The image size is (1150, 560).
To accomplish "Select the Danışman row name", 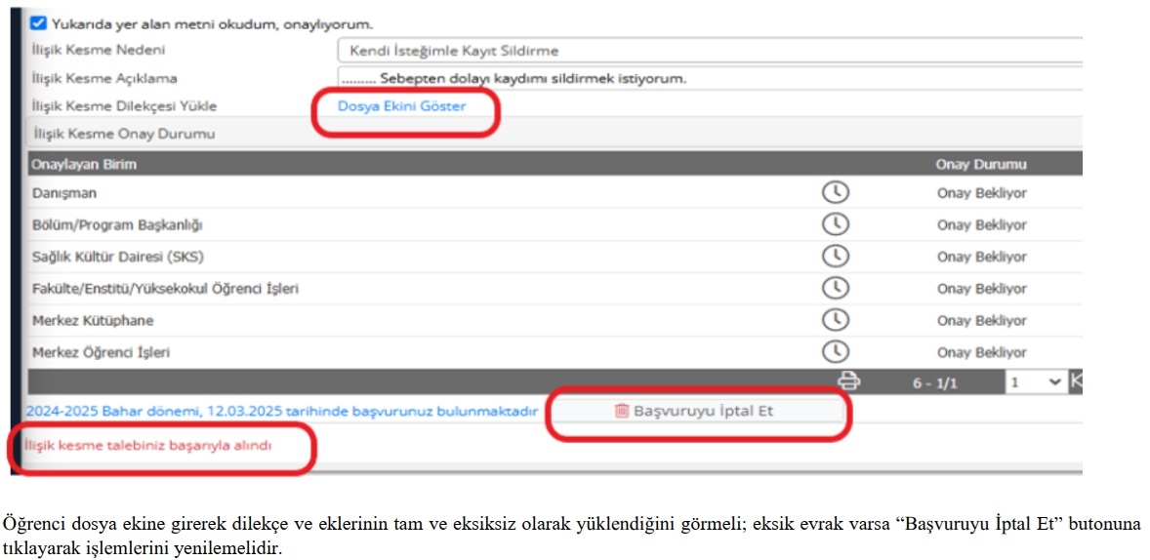I will [64, 193].
